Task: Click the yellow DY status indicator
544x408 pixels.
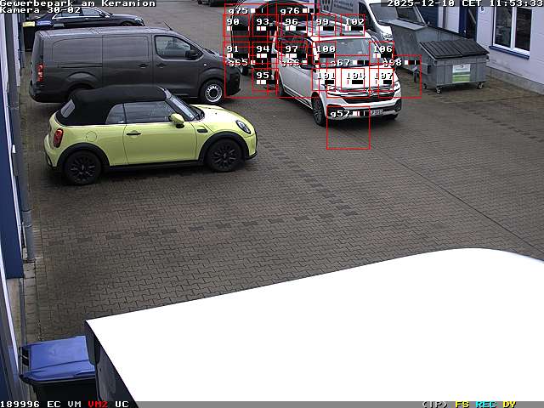Action: [x=509, y=404]
